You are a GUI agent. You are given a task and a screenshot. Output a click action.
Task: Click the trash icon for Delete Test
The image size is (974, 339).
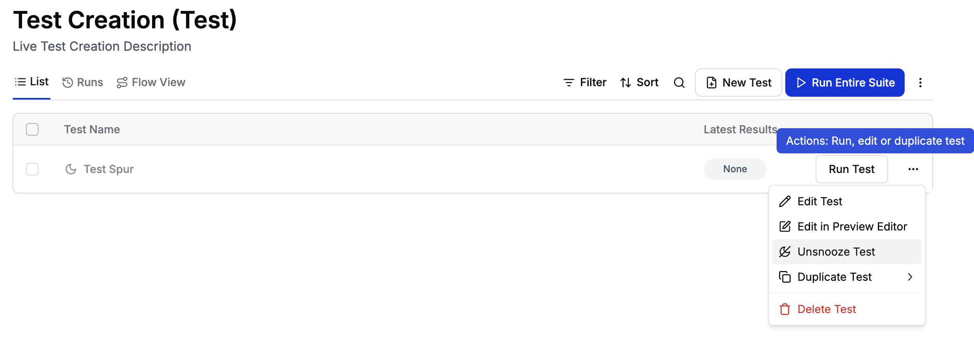point(784,309)
